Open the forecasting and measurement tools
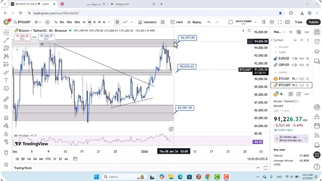322x181 pixels. [6, 64]
